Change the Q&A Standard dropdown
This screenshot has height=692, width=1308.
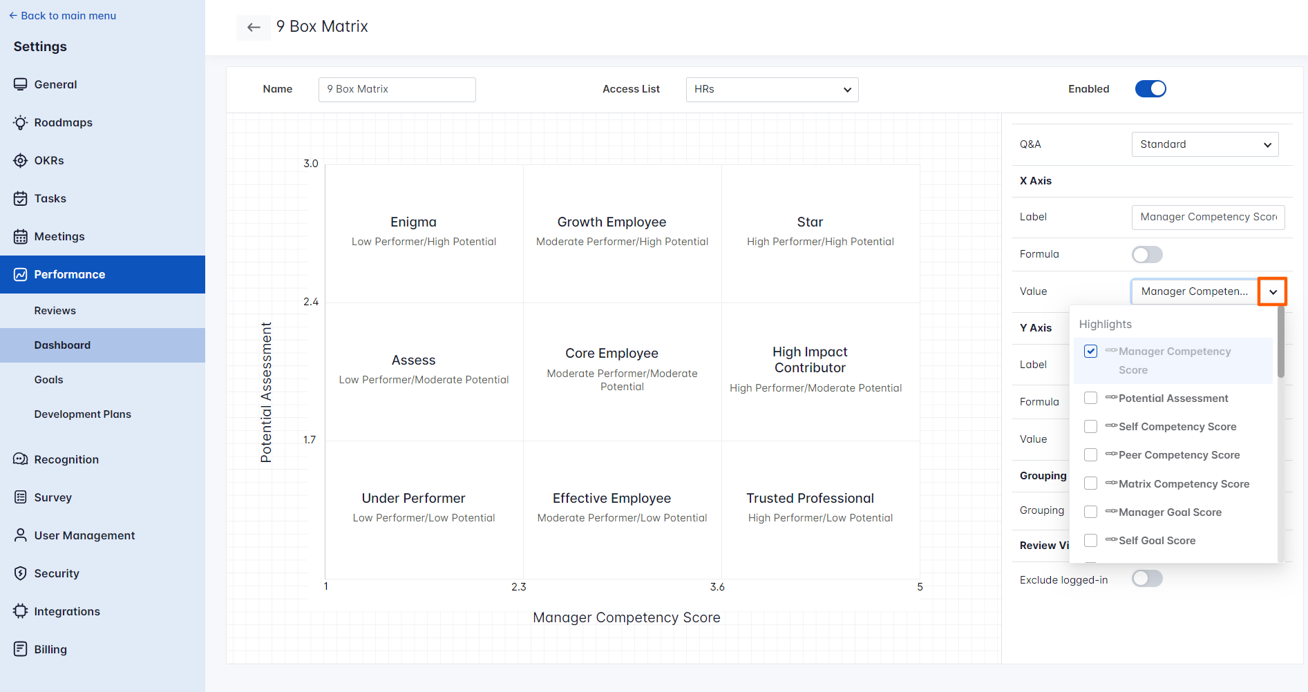[x=1205, y=144]
